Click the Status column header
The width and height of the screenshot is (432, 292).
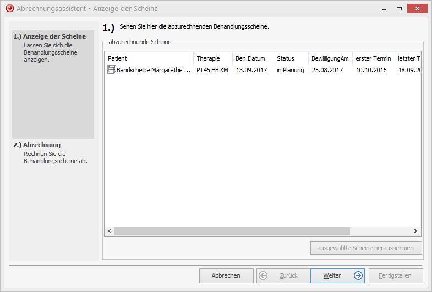(291, 58)
